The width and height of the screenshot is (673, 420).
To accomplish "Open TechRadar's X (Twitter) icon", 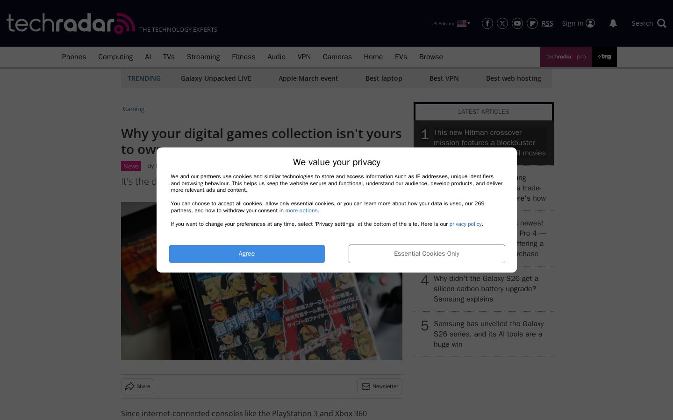I will 502,23.
